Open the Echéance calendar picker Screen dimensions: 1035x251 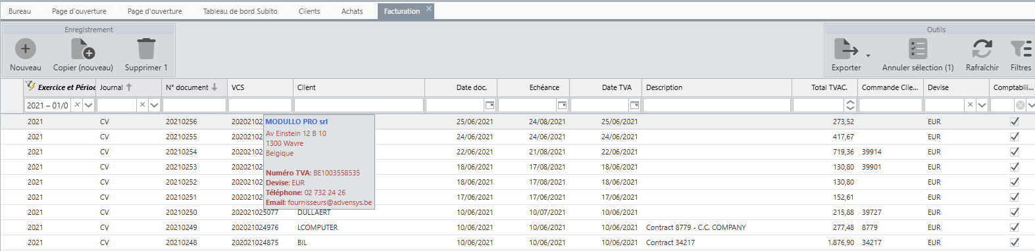pyautogui.click(x=562, y=105)
